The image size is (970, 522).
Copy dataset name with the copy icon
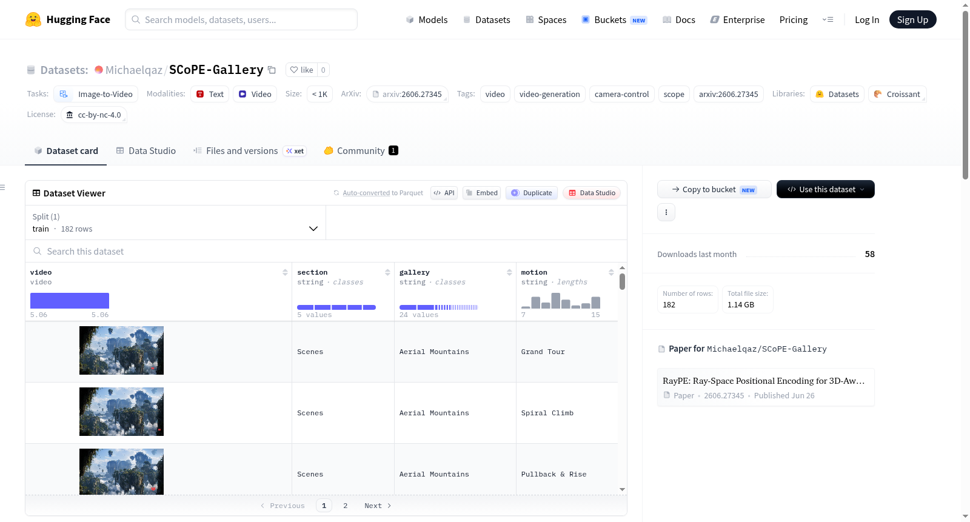pos(272,70)
